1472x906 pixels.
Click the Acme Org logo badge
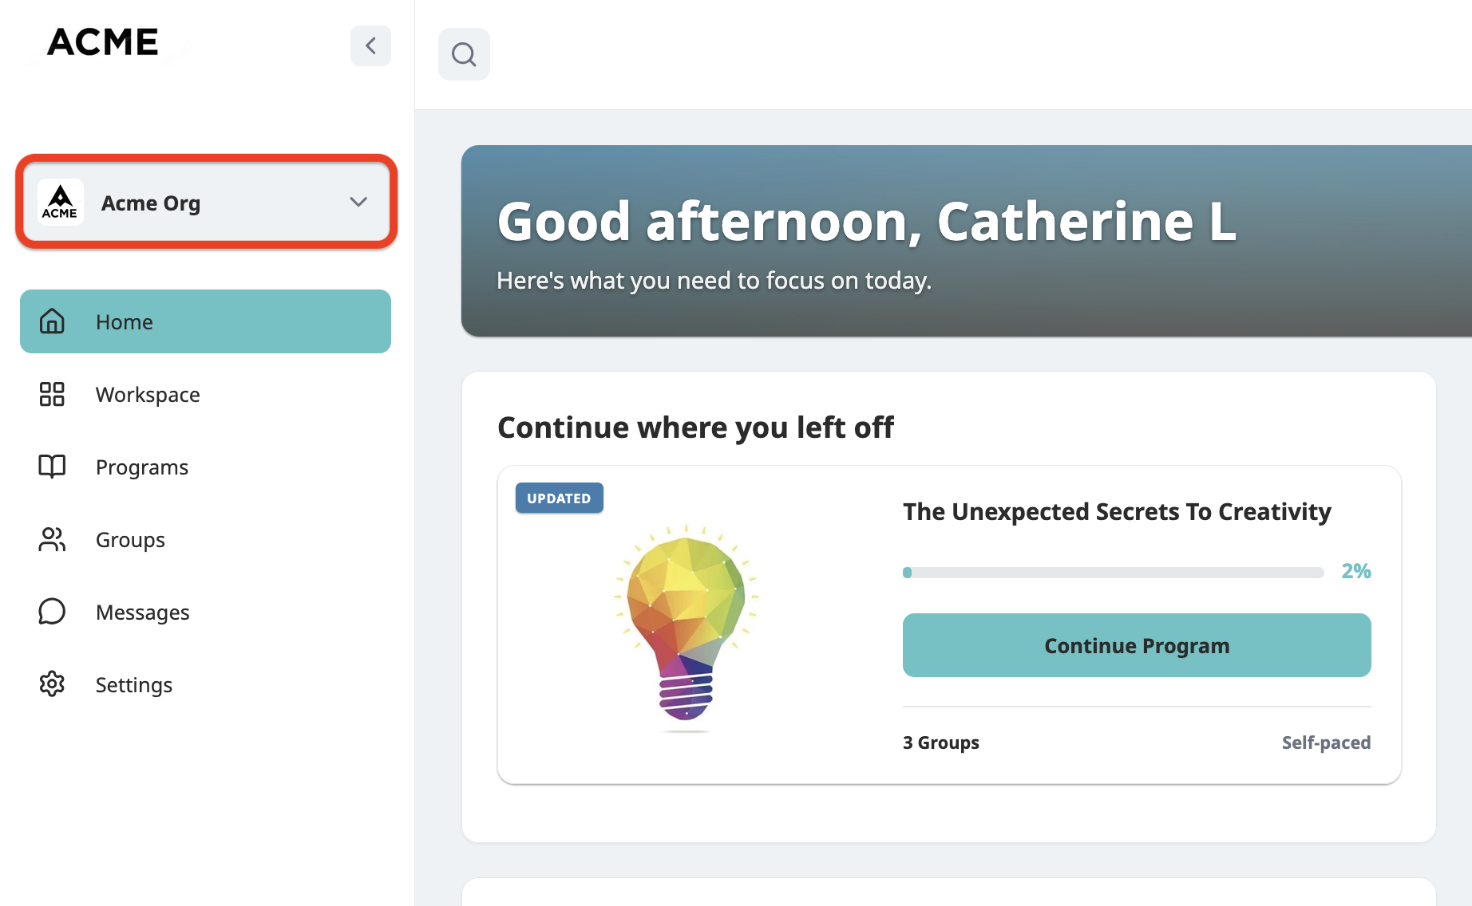[x=61, y=203]
